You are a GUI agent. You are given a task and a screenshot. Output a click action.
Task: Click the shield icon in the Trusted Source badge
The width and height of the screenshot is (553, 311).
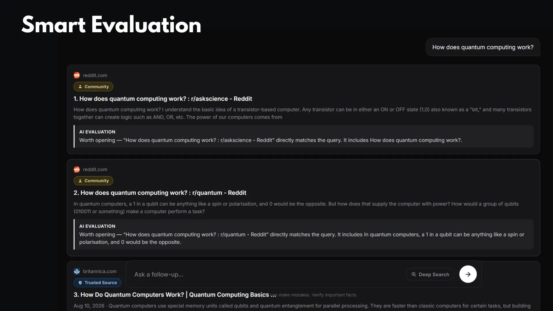(x=80, y=283)
